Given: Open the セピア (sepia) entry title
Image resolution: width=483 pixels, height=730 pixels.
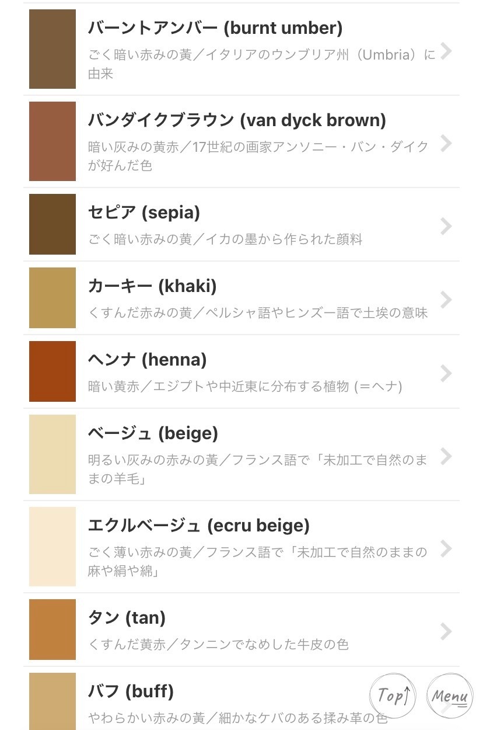Looking at the screenshot, I should tap(144, 213).
